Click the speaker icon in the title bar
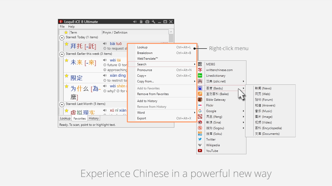The width and height of the screenshot is (332, 186). point(135,22)
